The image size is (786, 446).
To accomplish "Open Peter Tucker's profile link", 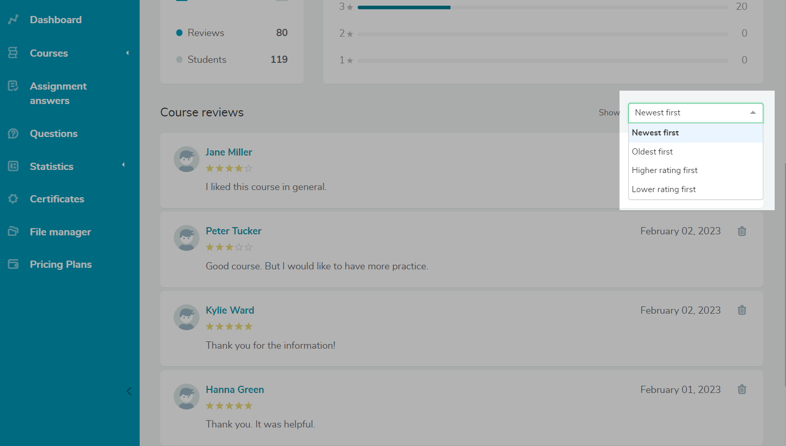I will (x=233, y=231).
